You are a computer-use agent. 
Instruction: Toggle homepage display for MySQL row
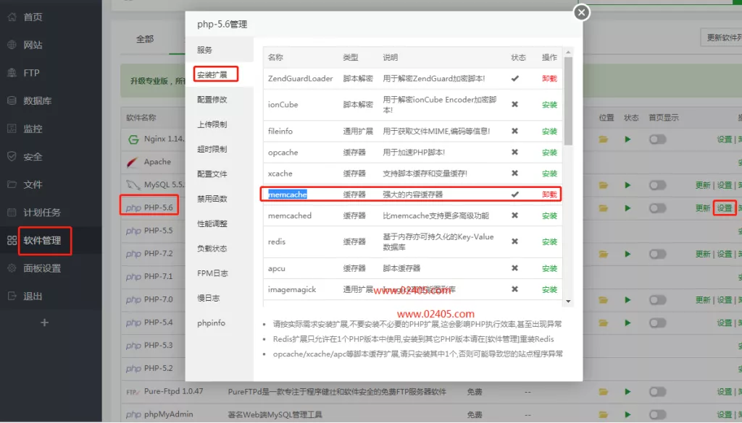(657, 185)
